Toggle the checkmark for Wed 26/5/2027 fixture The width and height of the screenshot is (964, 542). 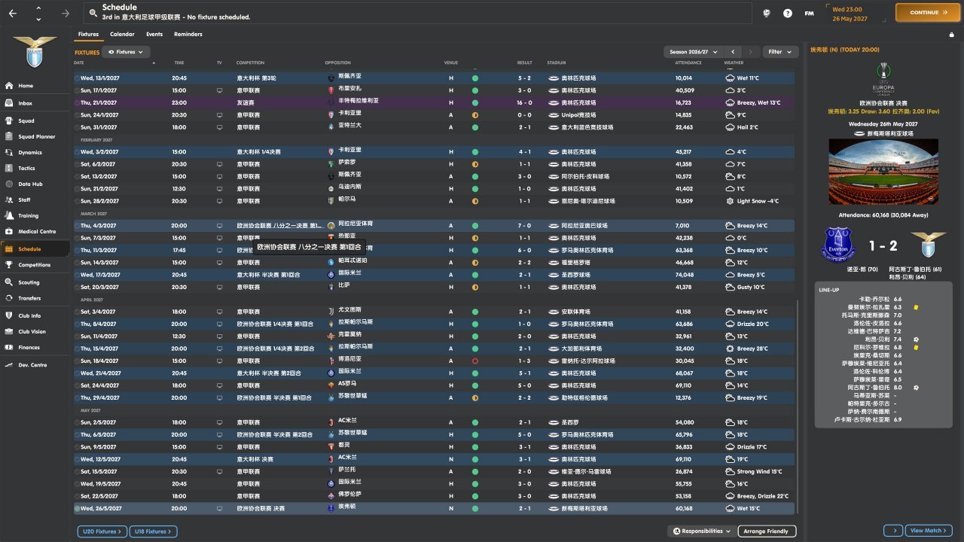pos(78,509)
